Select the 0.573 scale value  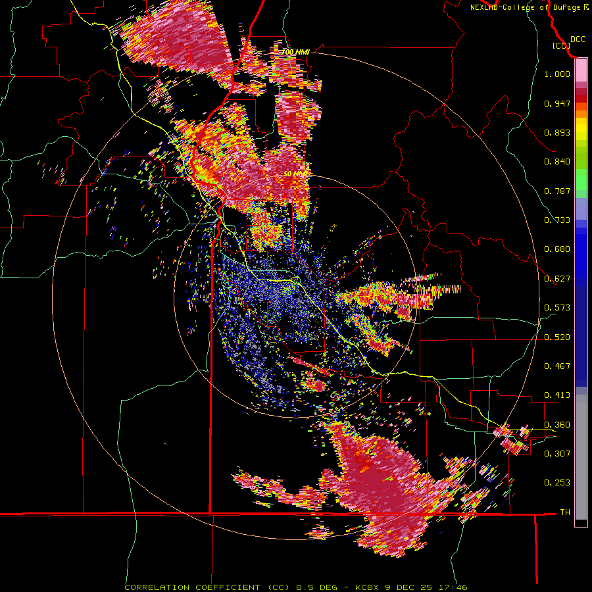pos(557,308)
